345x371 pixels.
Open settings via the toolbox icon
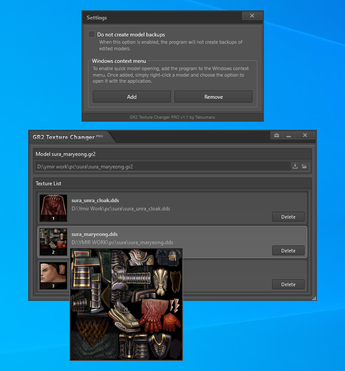coord(276,135)
